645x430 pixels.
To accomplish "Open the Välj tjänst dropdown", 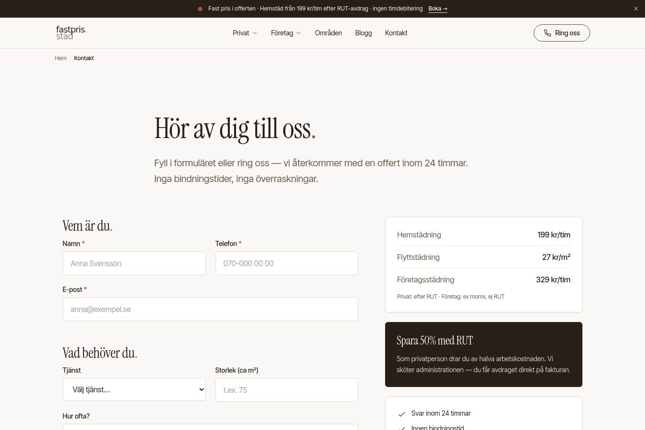I will 134,389.
